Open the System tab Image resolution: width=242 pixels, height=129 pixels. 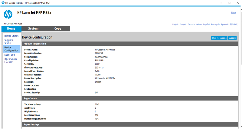33,28
